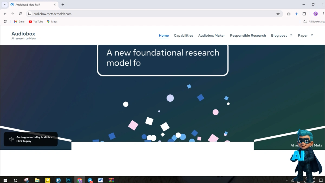The height and width of the screenshot is (183, 325).
Task: Open the Snipping Tool in taskbar
Action: 26,180
